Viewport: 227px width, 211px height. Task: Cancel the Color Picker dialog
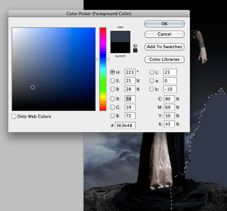[x=165, y=34]
